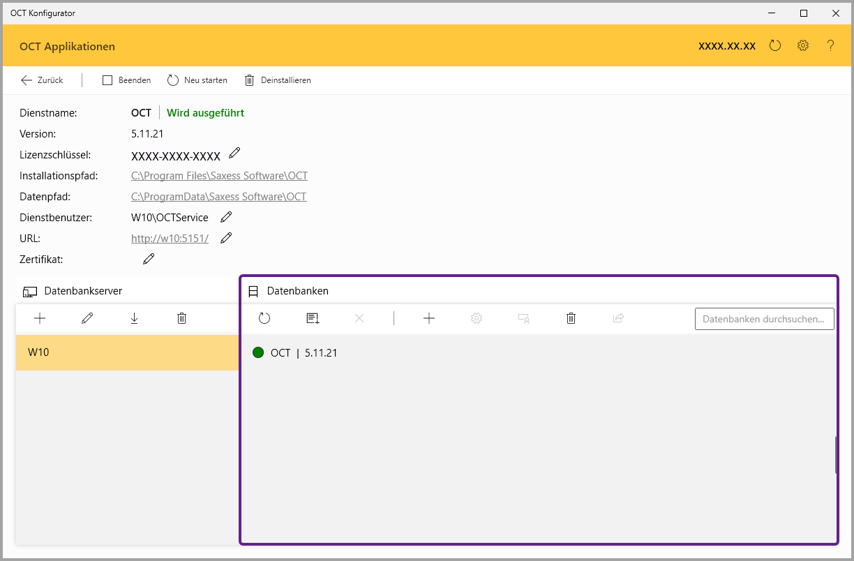Viewport: 854px width, 561px height.
Task: Edit the Zertifikat with pencil icon
Action: [x=149, y=259]
